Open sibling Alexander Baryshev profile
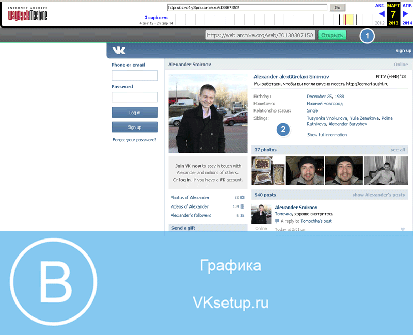Image resolution: width=413 pixels, height=335 pixels. point(347,124)
